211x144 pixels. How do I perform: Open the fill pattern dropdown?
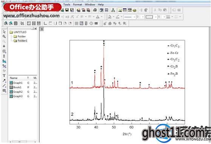pyautogui.click(x=169, y=17)
